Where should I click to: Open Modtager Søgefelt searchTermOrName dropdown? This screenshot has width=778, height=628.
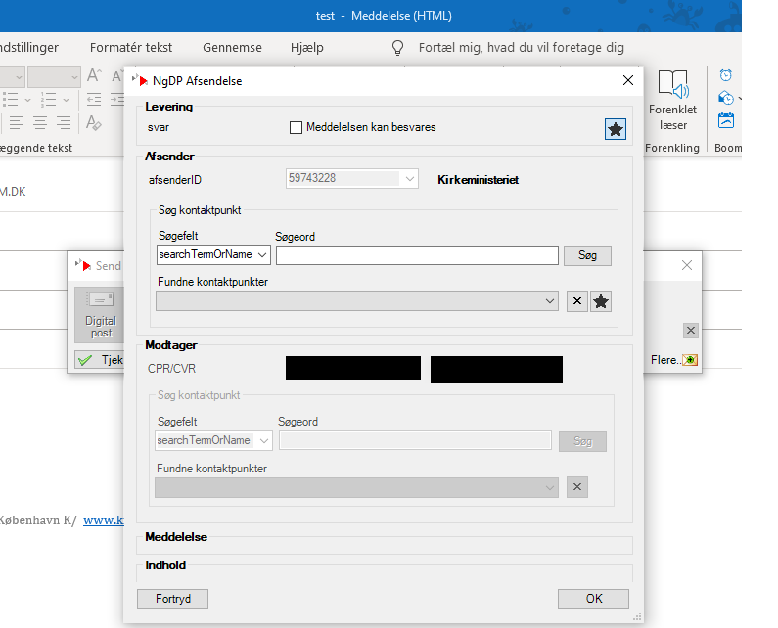tap(264, 440)
